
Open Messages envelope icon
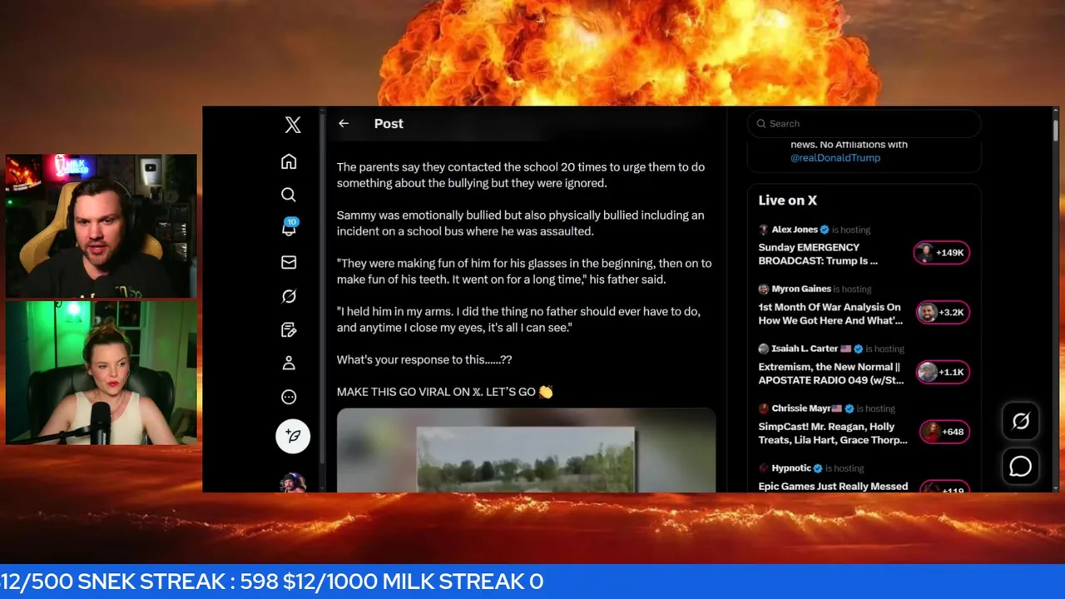click(x=289, y=262)
